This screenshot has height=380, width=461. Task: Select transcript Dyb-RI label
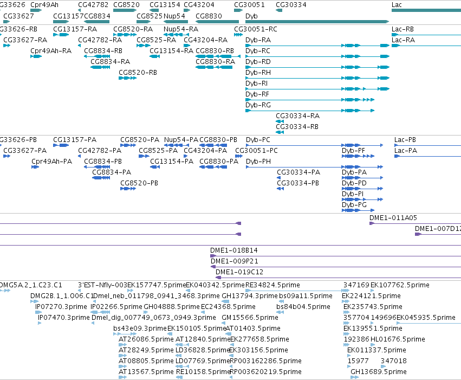[257, 83]
